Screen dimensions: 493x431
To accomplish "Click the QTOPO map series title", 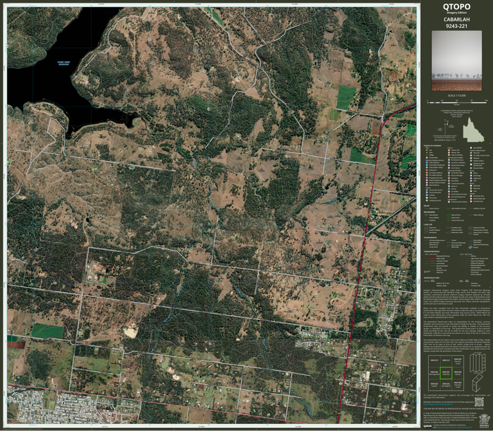I will click(x=456, y=6).
